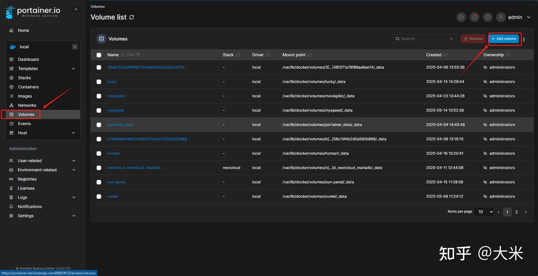Viewport: 538px width, 276px height.
Task: Open the table settings three-dot icon
Action: click(x=524, y=39)
